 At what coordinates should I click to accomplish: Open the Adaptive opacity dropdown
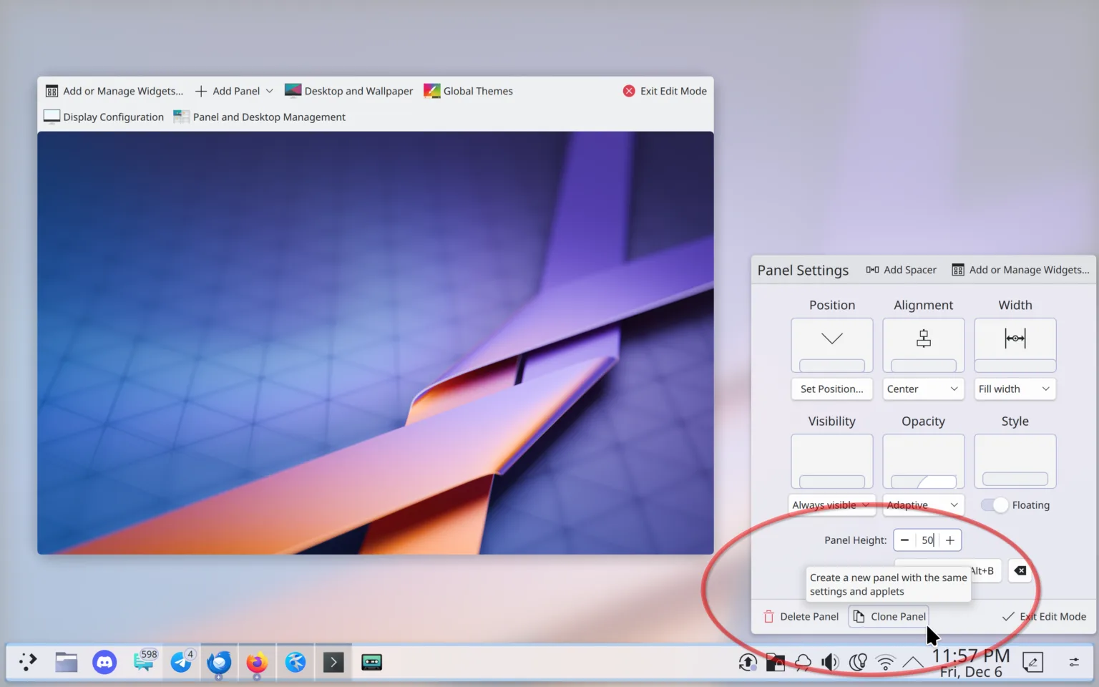tap(922, 505)
